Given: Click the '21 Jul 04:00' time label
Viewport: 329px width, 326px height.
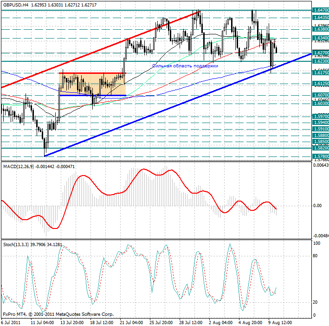Looking at the screenshot, I should (131, 323).
